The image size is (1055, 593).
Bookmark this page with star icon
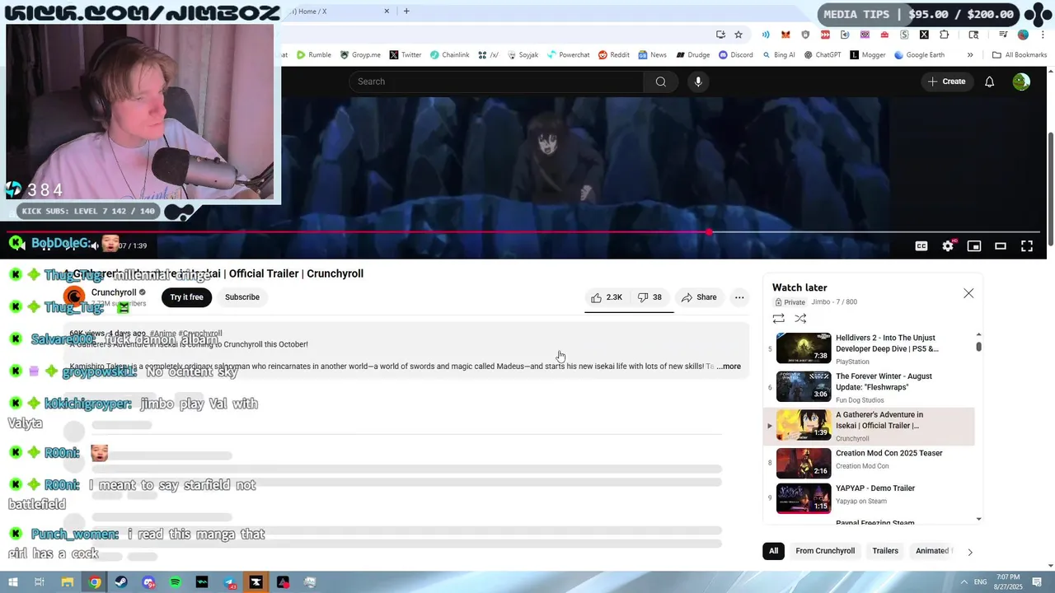pos(738,35)
